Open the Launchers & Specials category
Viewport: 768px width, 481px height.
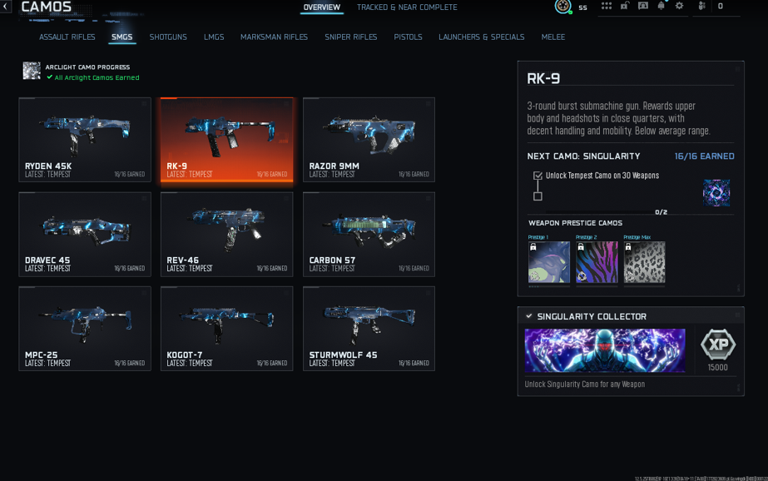point(482,37)
